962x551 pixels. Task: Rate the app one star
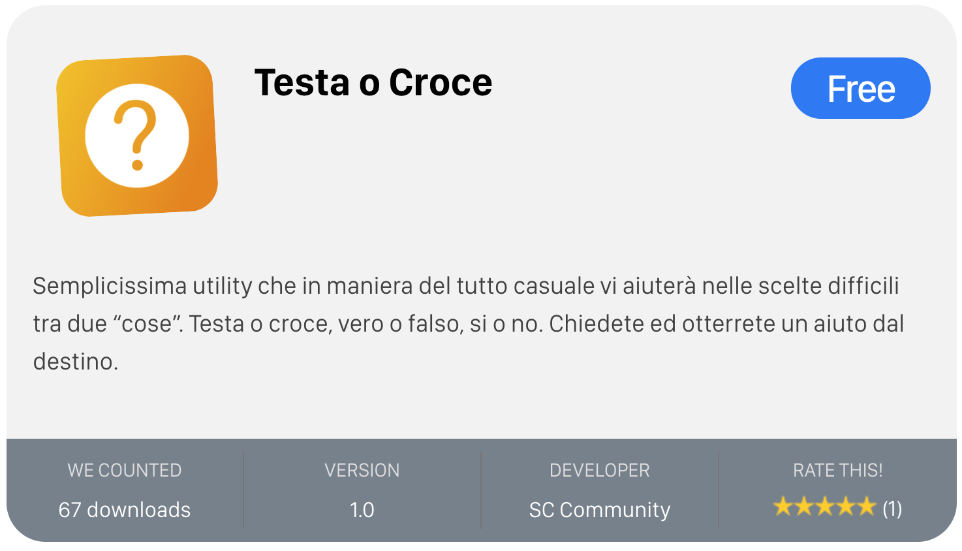coord(783,507)
